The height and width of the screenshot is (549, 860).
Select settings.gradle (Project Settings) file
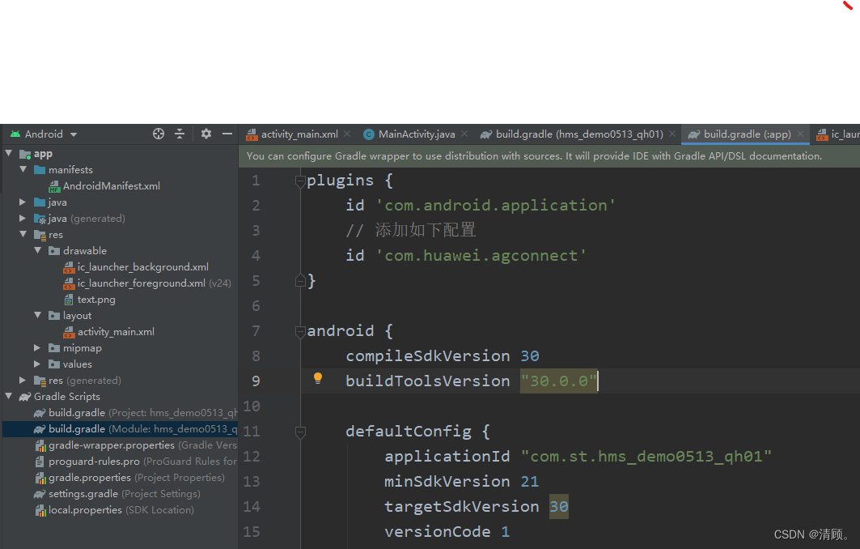pos(117,494)
